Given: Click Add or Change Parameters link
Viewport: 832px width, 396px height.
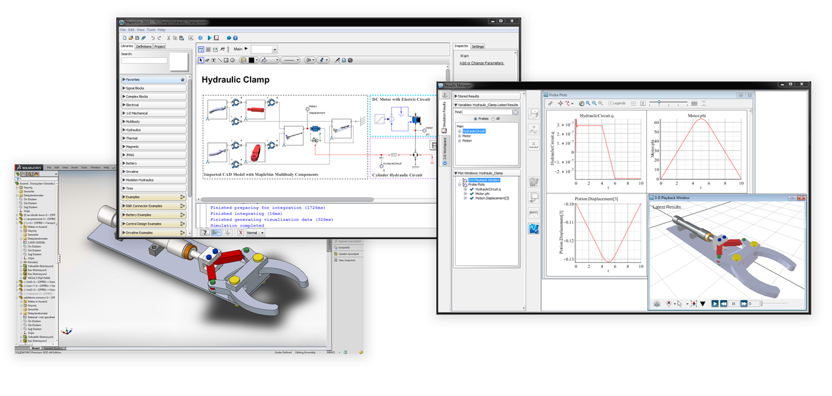Looking at the screenshot, I should tap(481, 63).
